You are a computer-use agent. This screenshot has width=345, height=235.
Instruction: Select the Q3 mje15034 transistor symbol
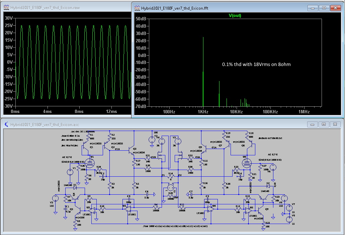(132, 151)
